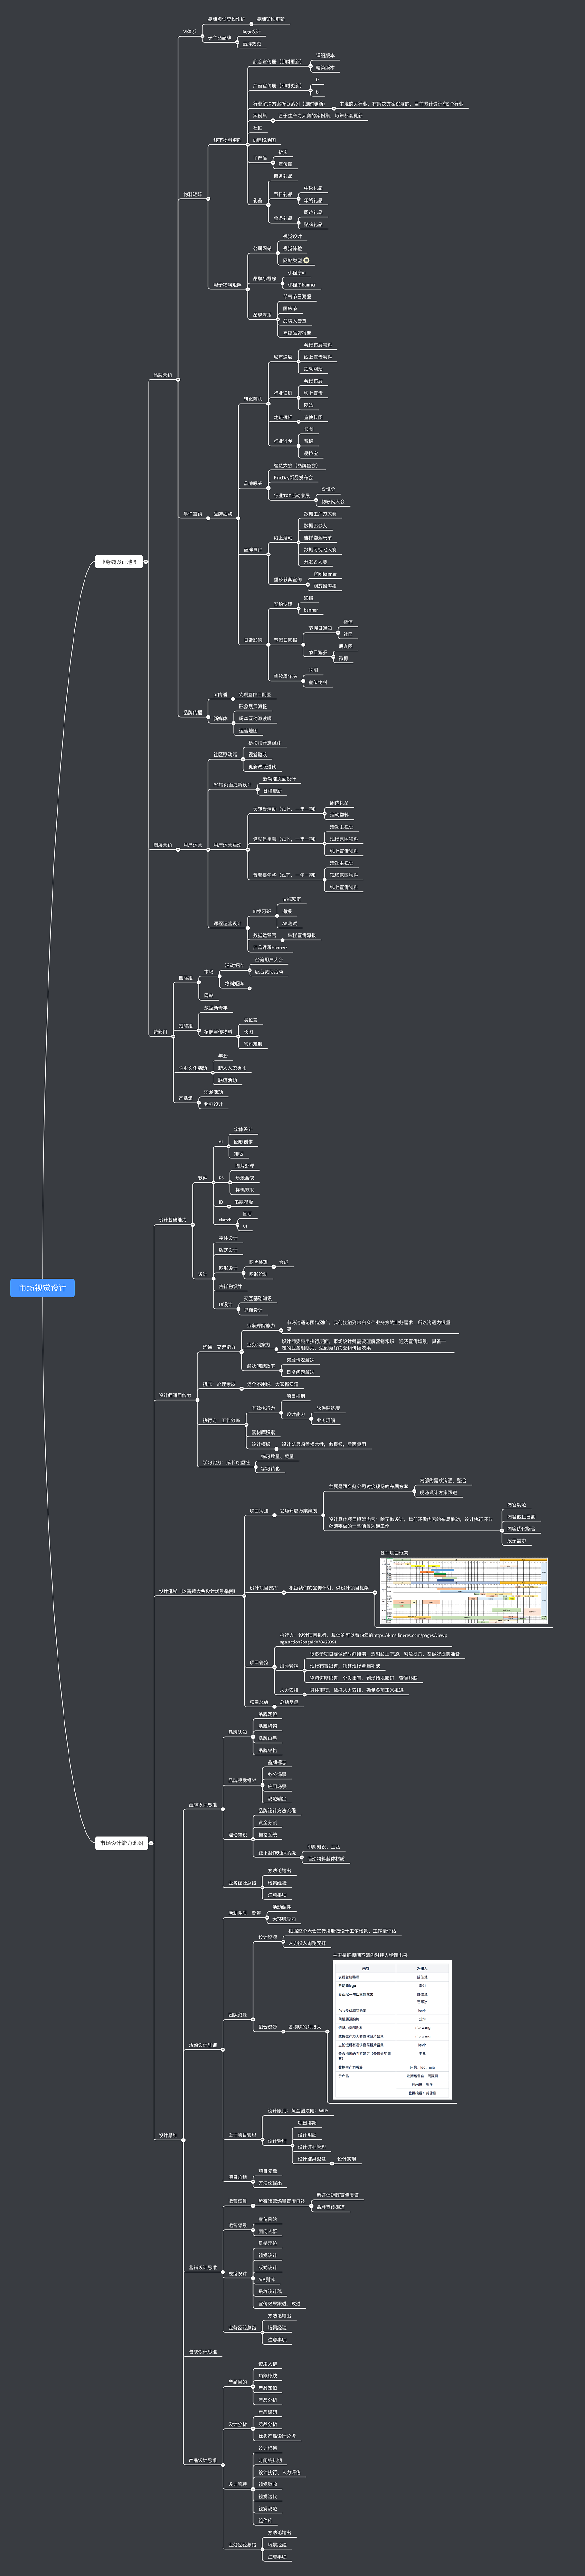585x2576 pixels.
Task: Select the 小程序banner node
Action: click(302, 285)
